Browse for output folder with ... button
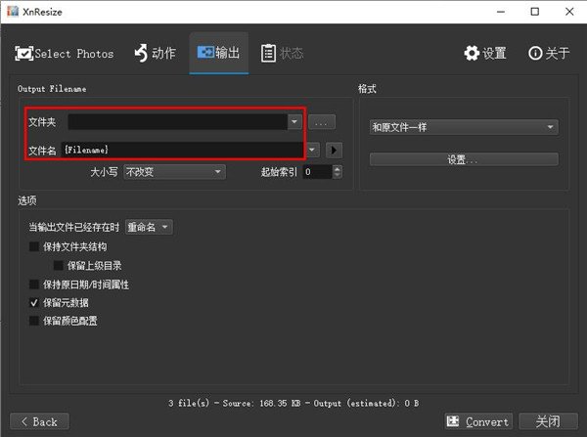The height and width of the screenshot is (437, 587). (322, 122)
